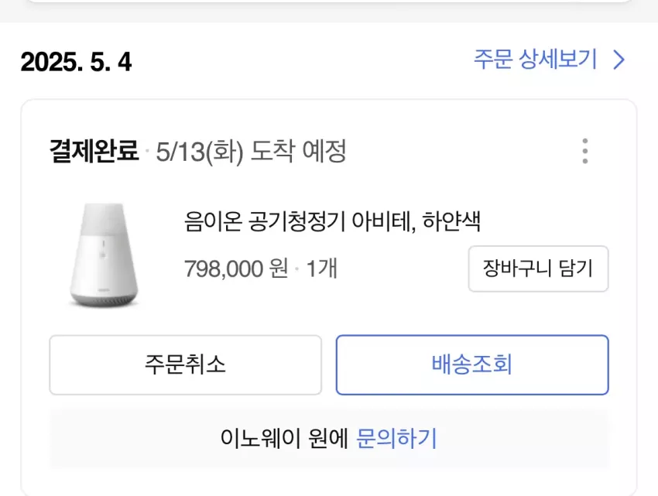Click the gray divider band above the date
This screenshot has width=658, height=496.
[x=328, y=12]
